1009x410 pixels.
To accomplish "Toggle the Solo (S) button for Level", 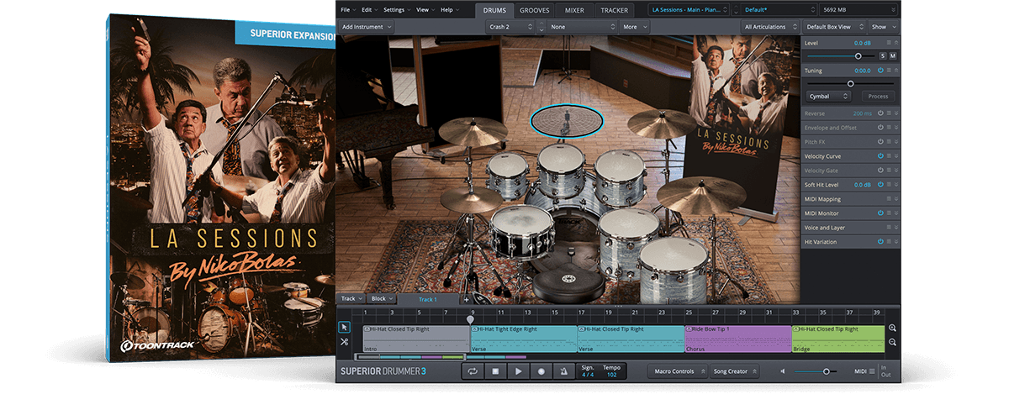I will (883, 55).
